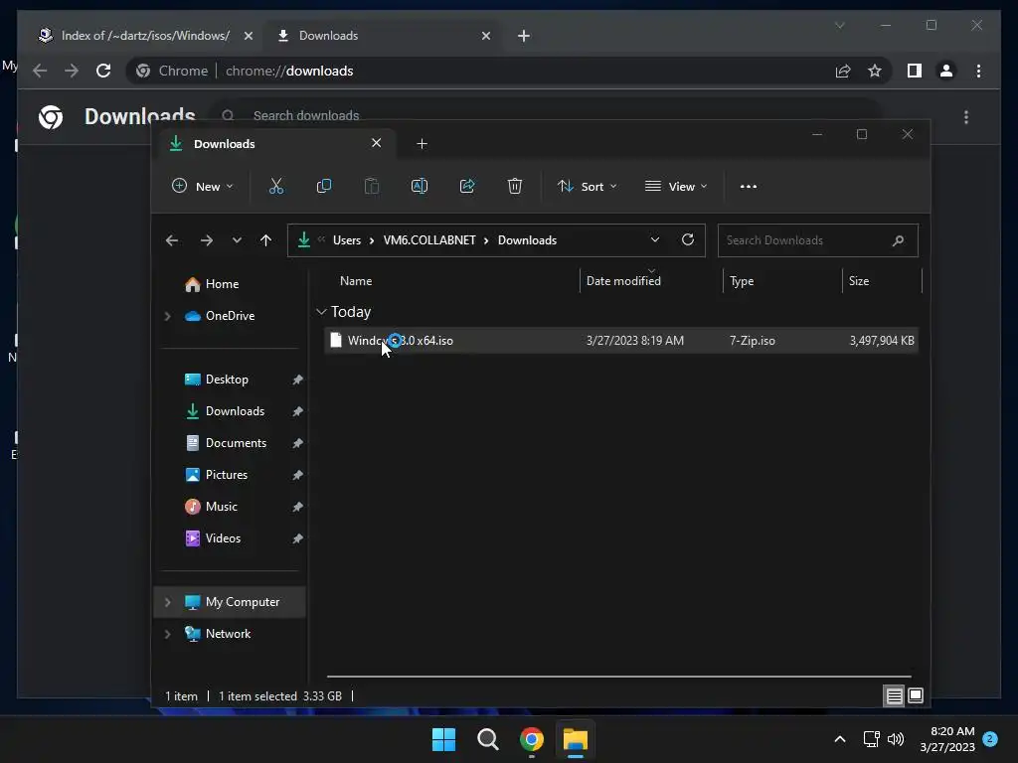Click Users in breadcrumb path
Screen dimensions: 1018x763
click(347, 240)
